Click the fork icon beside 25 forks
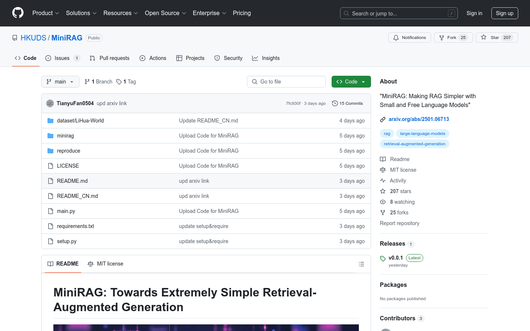The height and width of the screenshot is (331, 530). (x=383, y=213)
